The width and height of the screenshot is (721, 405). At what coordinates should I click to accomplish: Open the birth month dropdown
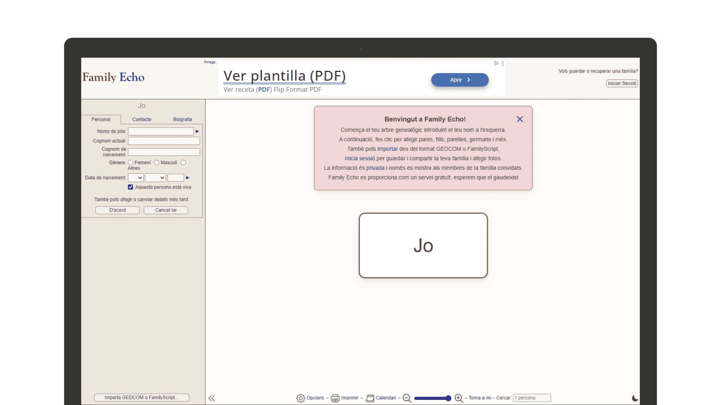155,178
